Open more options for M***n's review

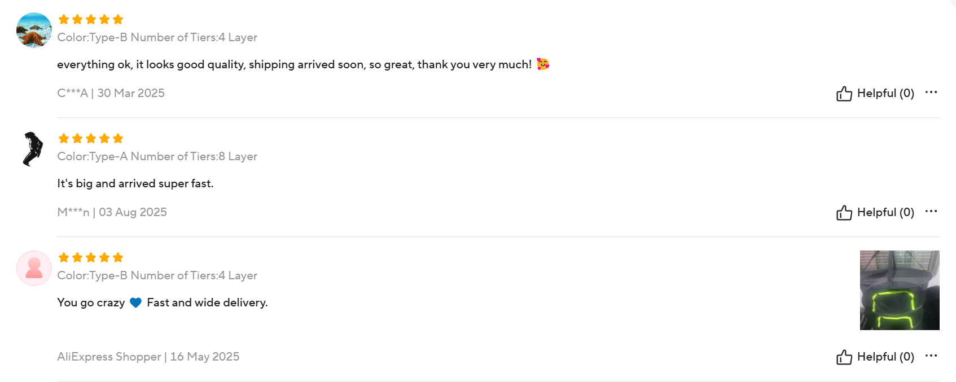[x=931, y=211]
